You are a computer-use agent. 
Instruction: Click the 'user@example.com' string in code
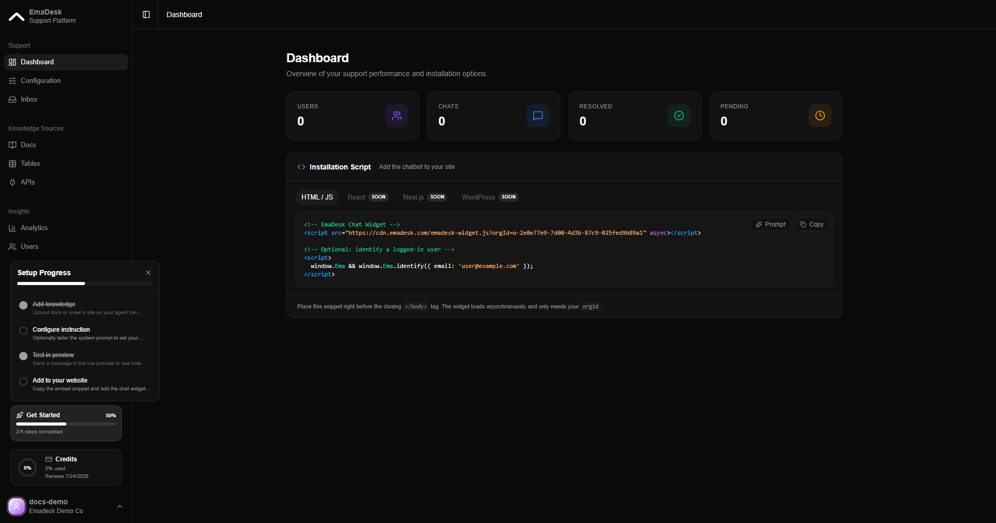pos(489,266)
